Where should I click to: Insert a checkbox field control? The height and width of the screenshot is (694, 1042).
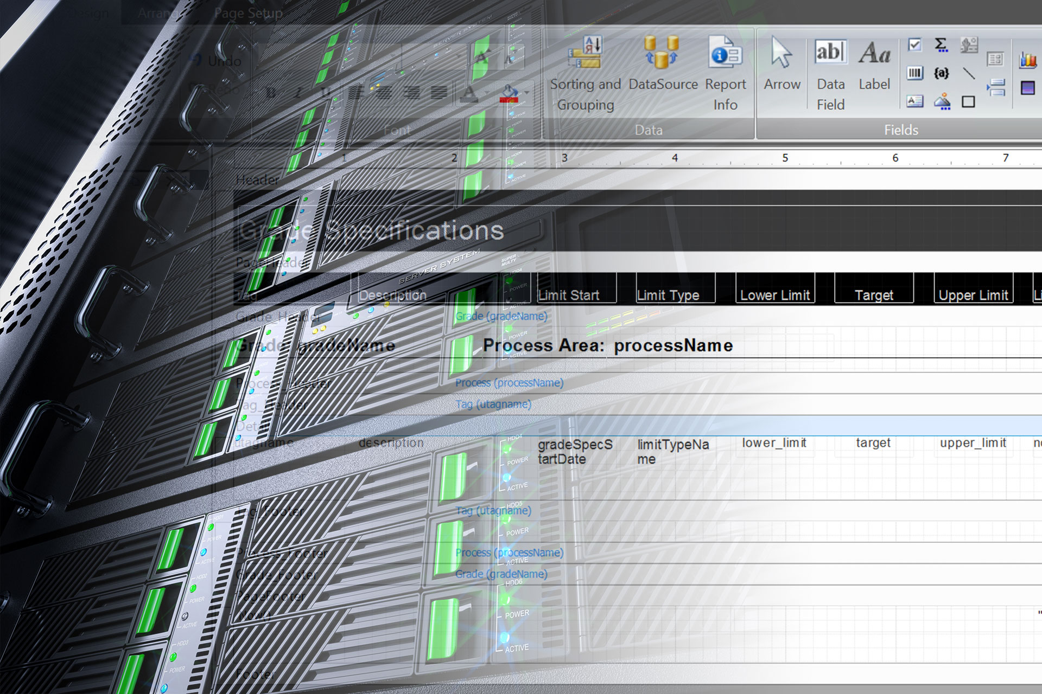[915, 44]
